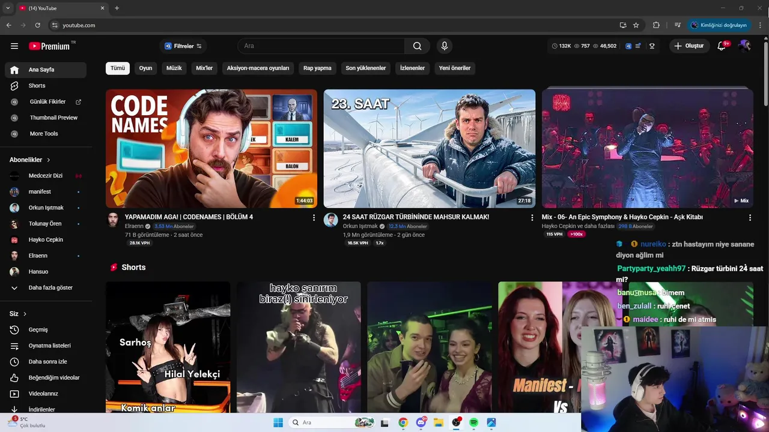Open Daha sonra izle in sidebar
769x432 pixels.
click(46, 362)
